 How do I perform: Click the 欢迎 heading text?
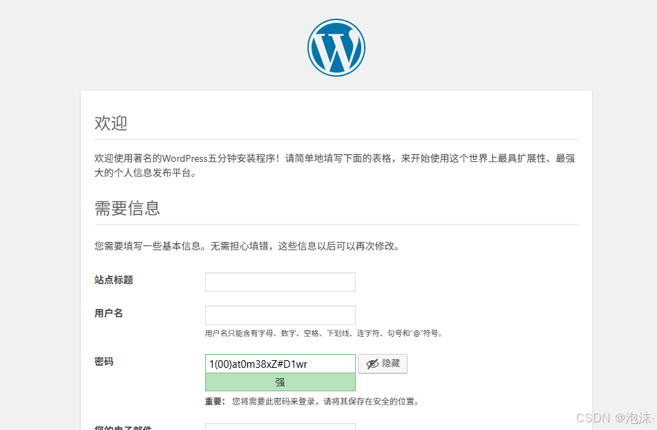tap(111, 123)
